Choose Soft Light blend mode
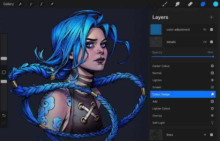The height and width of the screenshot is (141, 220). click(183, 123)
